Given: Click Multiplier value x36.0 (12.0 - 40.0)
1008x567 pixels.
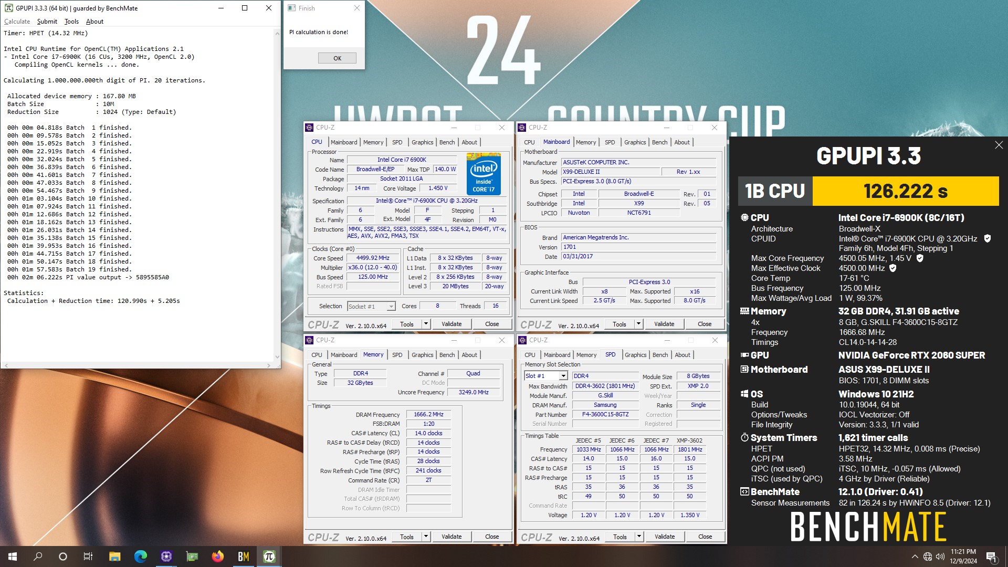Looking at the screenshot, I should tap(373, 268).
